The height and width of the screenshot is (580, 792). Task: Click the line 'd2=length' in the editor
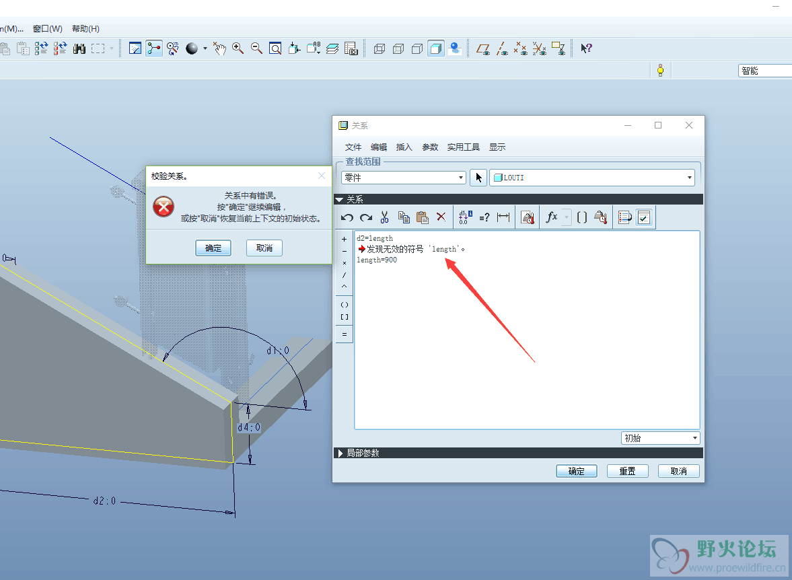coord(375,238)
